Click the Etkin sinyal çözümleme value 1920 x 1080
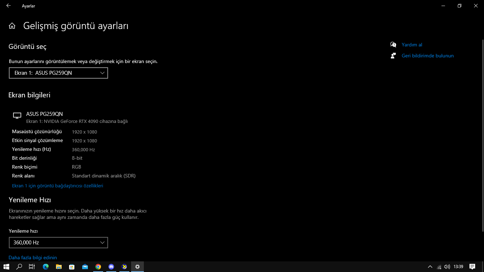484x272 pixels. click(84, 141)
